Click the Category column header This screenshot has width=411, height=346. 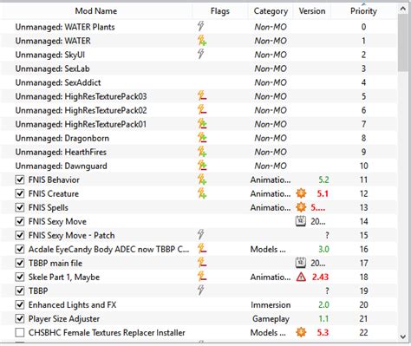coord(271,11)
